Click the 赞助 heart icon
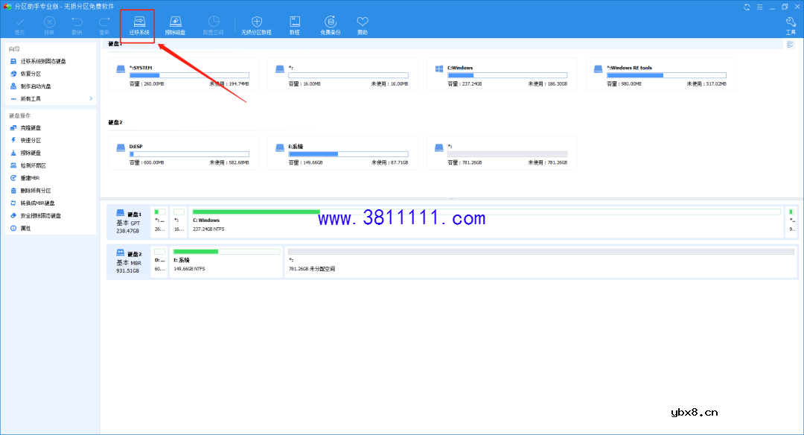 tap(363, 25)
